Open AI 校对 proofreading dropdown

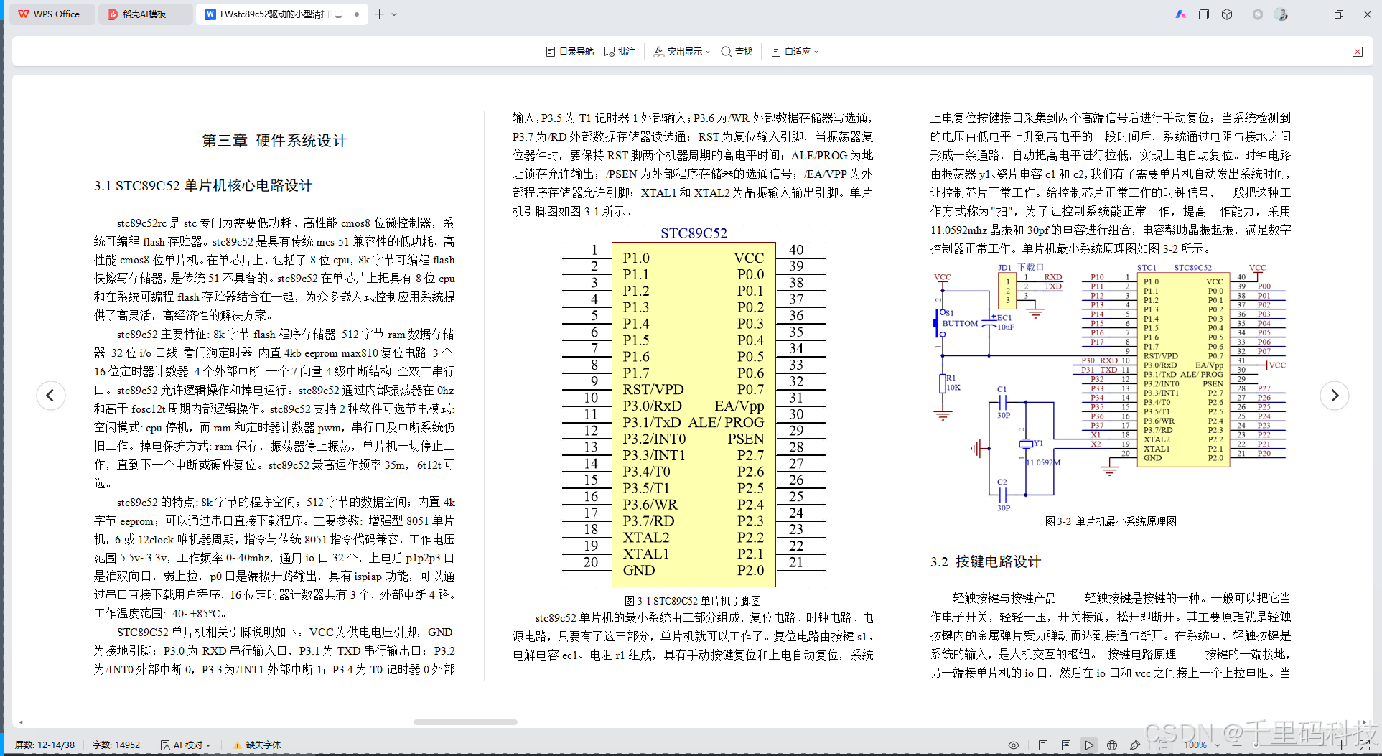pos(186,745)
